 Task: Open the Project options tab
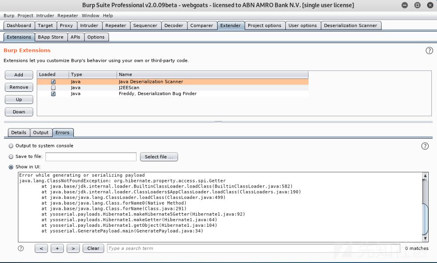[x=264, y=26]
